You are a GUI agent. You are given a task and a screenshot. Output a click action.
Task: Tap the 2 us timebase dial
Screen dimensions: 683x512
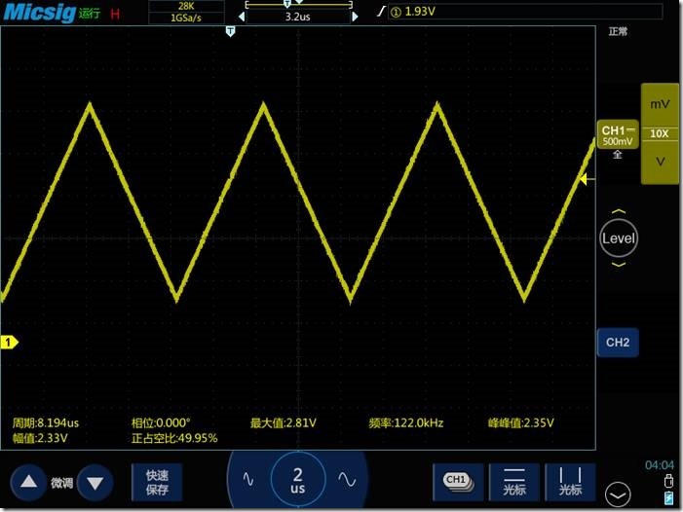coord(297,479)
